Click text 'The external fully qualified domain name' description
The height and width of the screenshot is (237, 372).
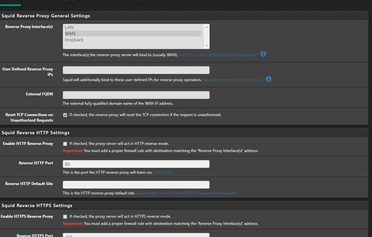pyautogui.click(x=118, y=103)
